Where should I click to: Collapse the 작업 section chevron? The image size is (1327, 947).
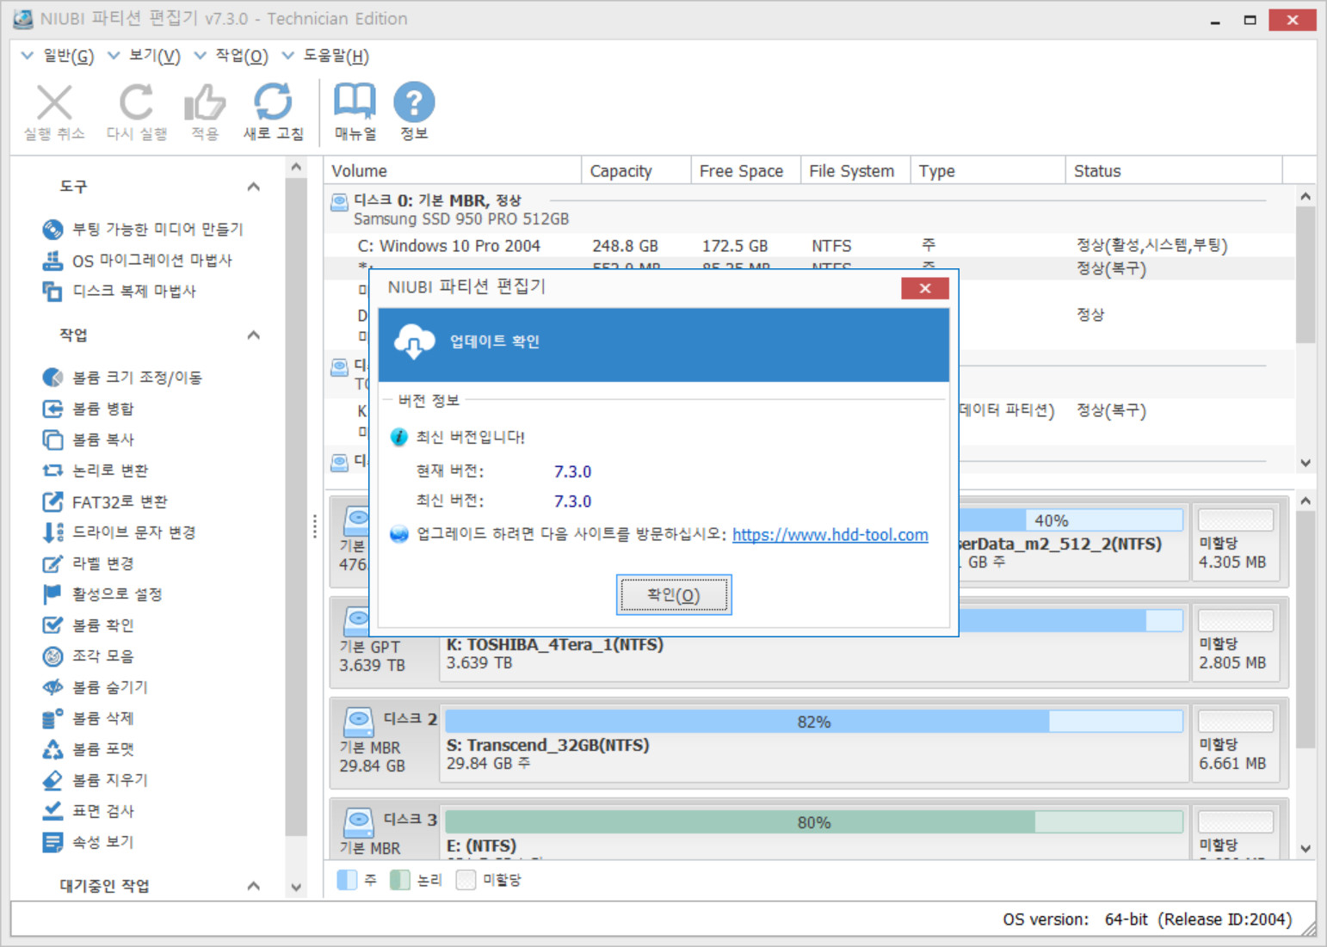click(254, 335)
